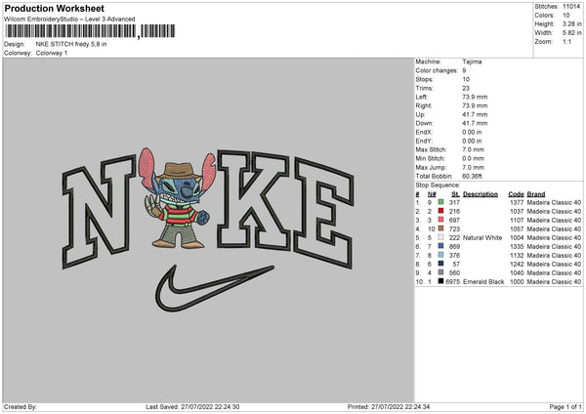Click the red swatch with code 1037
The width and height of the screenshot is (586, 414).
coord(440,211)
